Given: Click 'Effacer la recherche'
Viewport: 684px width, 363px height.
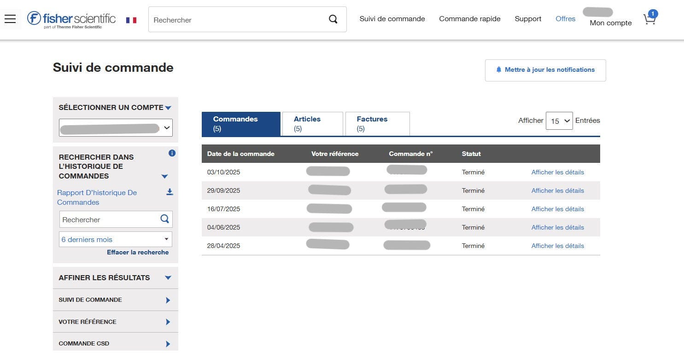Looking at the screenshot, I should tap(138, 252).
